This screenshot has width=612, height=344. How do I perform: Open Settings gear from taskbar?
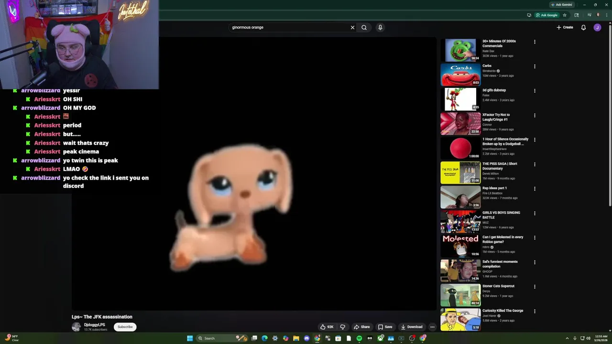point(275,338)
